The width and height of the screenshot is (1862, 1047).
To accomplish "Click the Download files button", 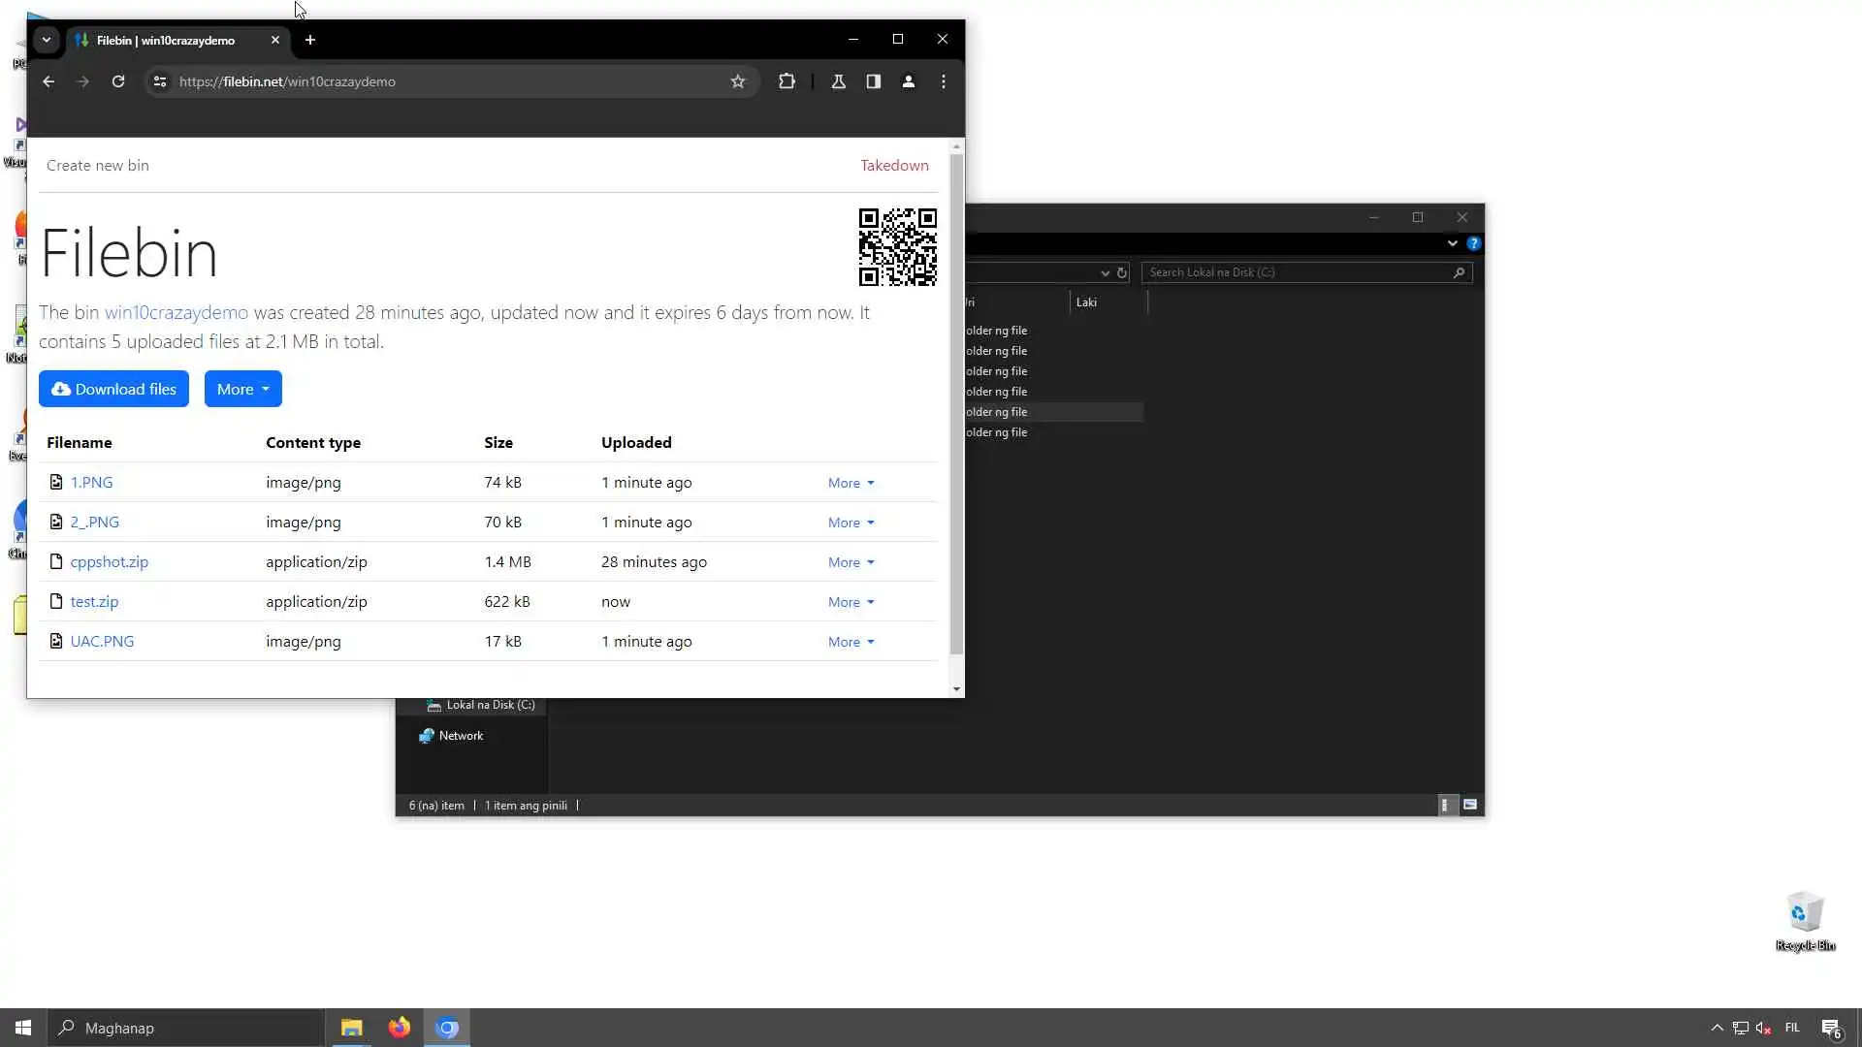I will pos(113,389).
